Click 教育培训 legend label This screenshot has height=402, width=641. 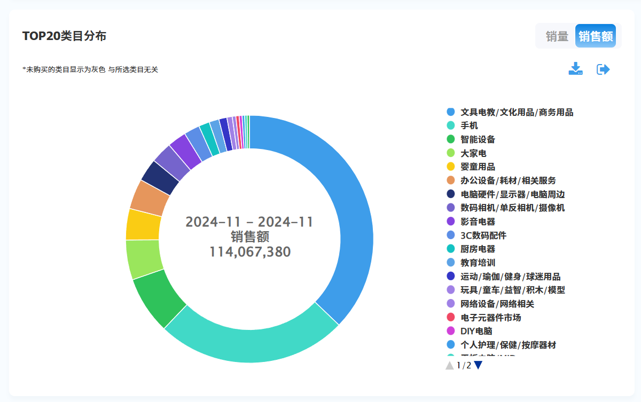click(x=478, y=263)
